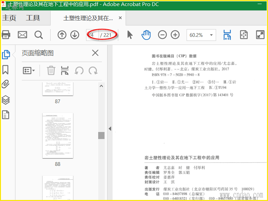Click the fit width scrolling icon
268x201 pixels.
(x=227, y=35)
